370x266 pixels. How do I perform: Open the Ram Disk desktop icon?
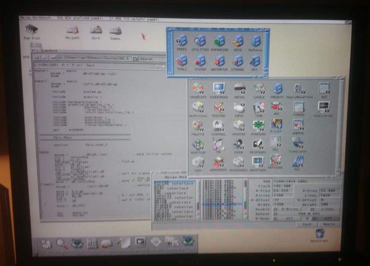(x=32, y=30)
